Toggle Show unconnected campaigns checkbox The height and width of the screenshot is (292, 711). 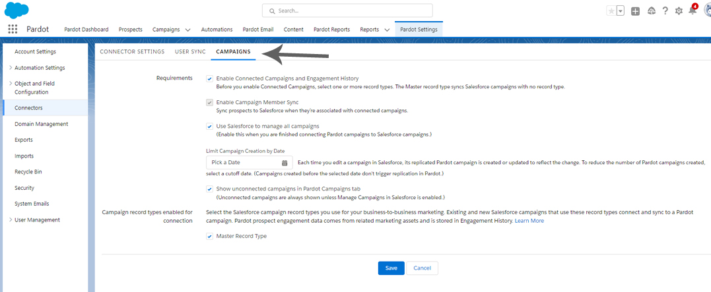[x=209, y=189]
